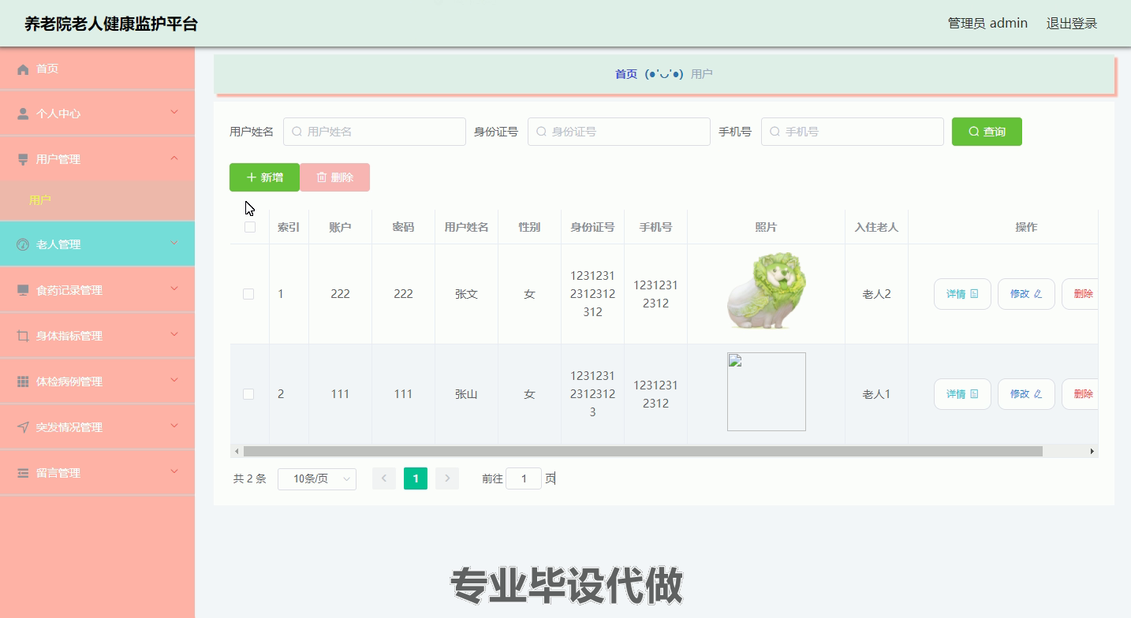1131x618 pixels.
Task: Click the icon beside 用户管理
Action: point(23,159)
